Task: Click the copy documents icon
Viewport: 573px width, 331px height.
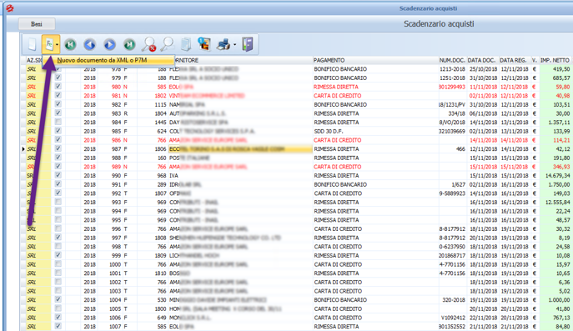Action: click(186, 44)
